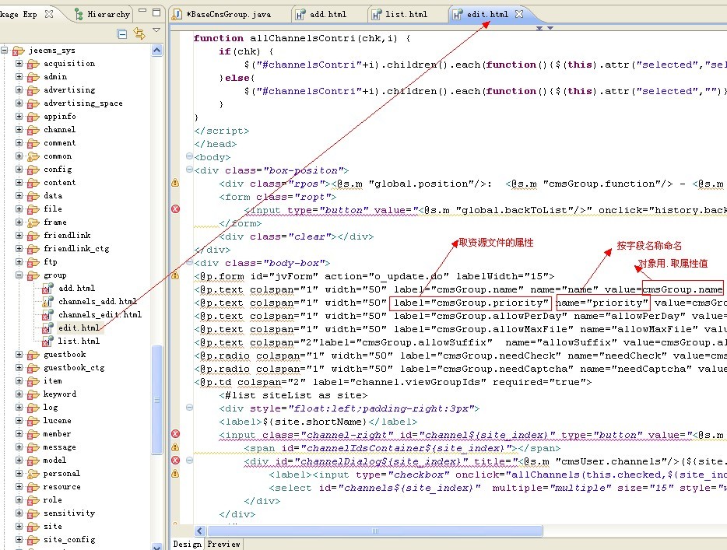
Task: Click the Collapse All icon in Package Explorer
Action: pos(122,33)
